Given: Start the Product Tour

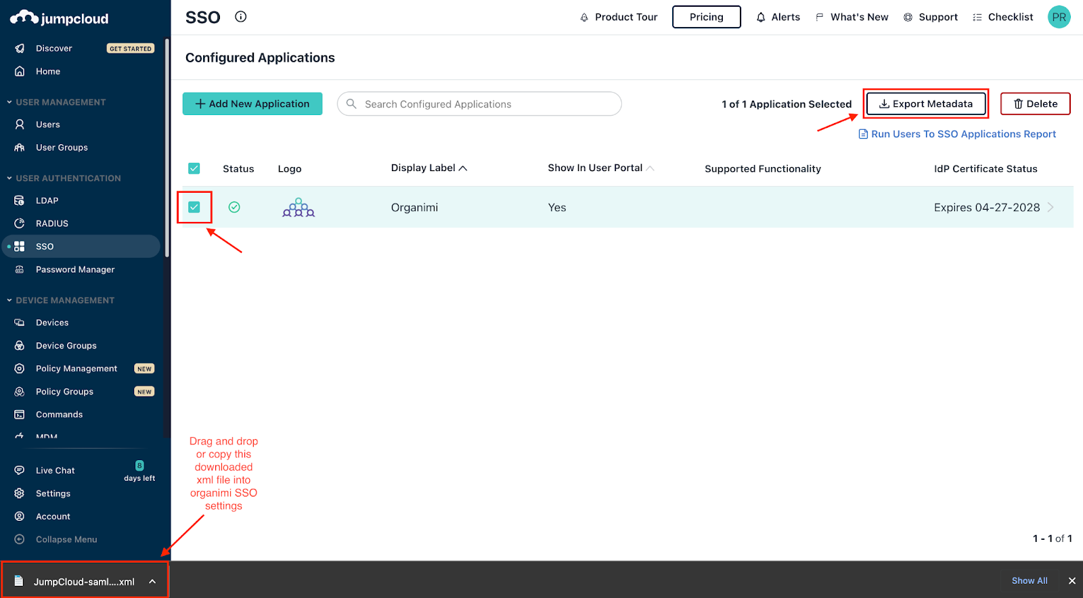Looking at the screenshot, I should 619,17.
